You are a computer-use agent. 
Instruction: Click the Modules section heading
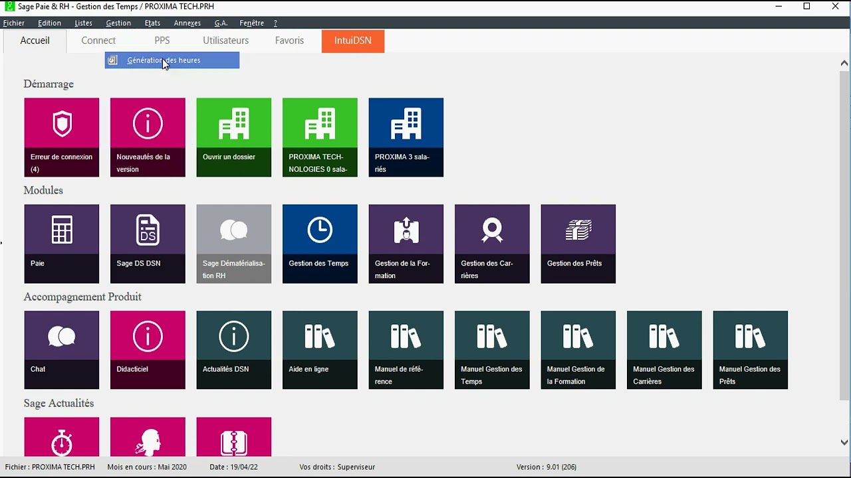[43, 191]
